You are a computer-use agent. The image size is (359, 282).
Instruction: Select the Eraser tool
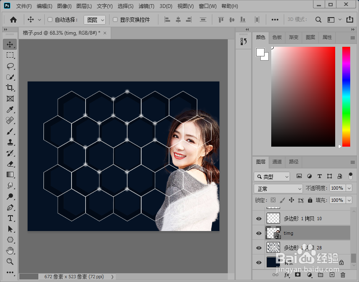point(10,164)
